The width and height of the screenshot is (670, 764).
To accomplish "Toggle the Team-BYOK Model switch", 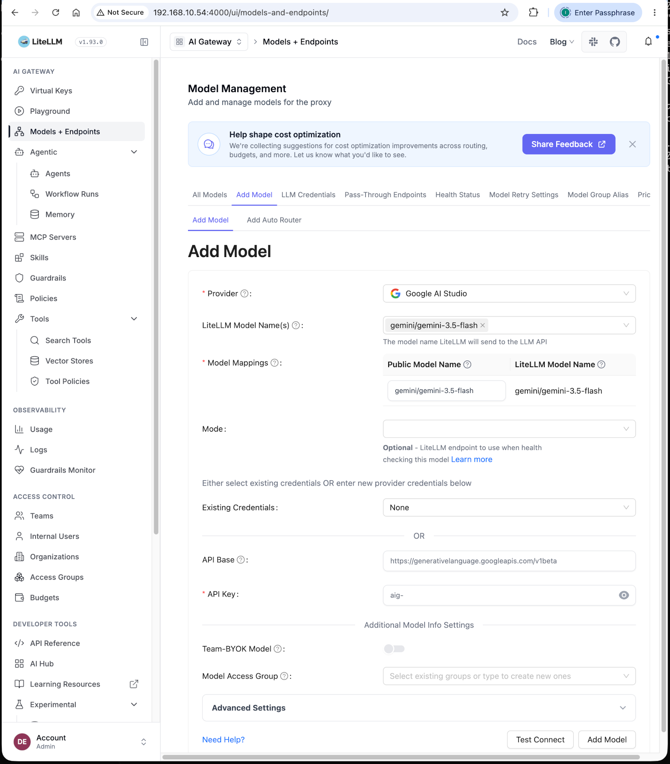I will pos(394,649).
